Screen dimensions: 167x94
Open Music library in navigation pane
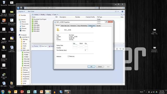pos(23,26)
